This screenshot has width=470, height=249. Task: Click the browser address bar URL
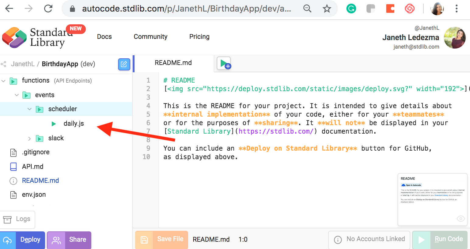(x=187, y=9)
